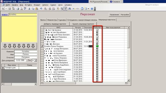Sort ascending with the A-Z icon
The height and width of the screenshot is (93, 166).
pos(50,9)
